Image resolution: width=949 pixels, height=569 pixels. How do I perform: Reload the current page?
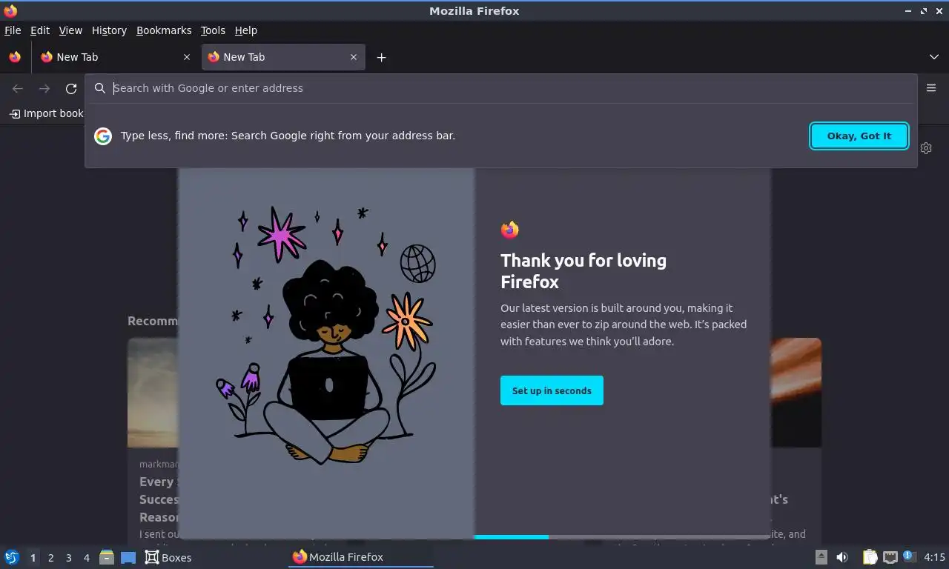point(71,89)
